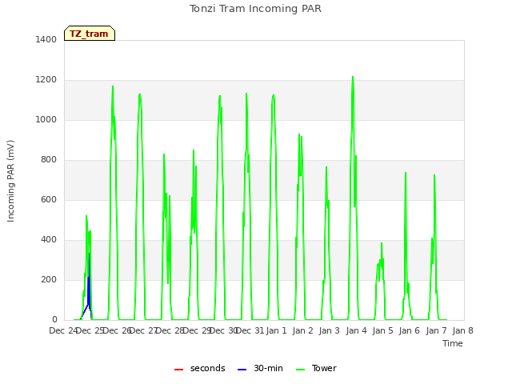Click the red seconds legend swatch
Image resolution: width=512 pixels, height=384 pixels.
(x=178, y=370)
